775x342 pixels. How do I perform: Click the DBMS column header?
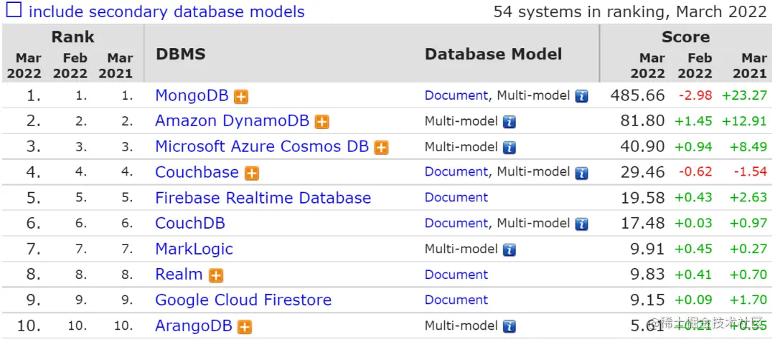point(180,54)
